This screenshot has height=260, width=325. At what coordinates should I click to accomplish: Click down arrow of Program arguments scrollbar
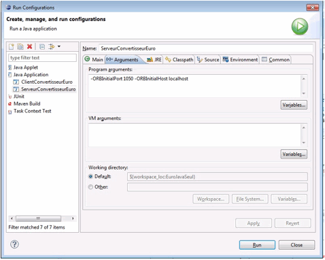click(x=304, y=93)
